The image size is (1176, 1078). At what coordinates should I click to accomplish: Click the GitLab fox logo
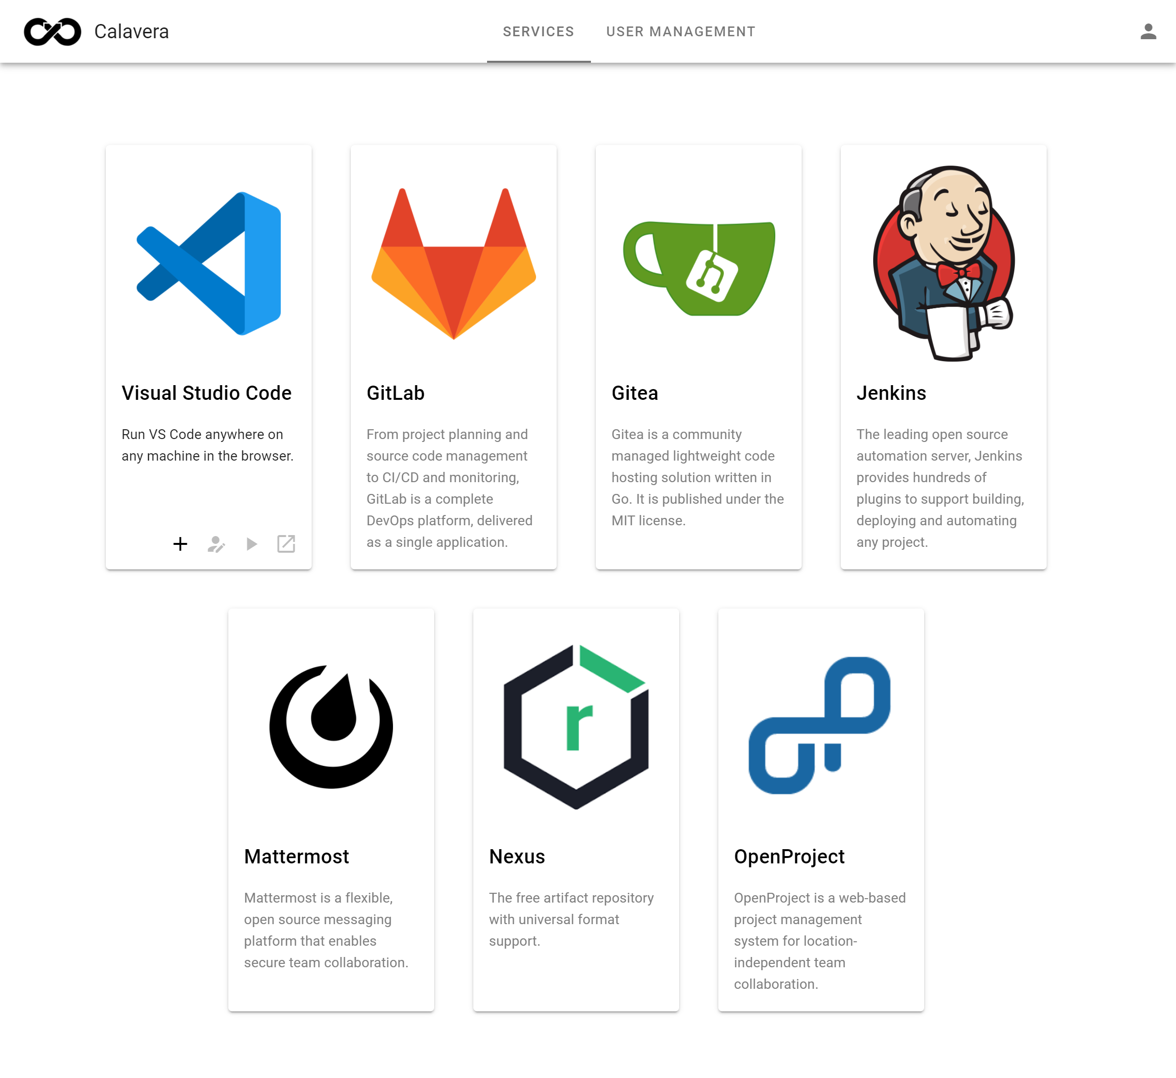(x=453, y=264)
